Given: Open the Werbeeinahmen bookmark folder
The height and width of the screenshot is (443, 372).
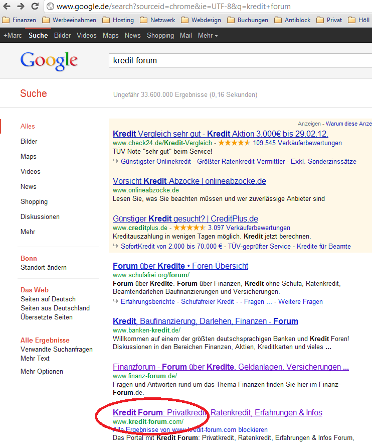Looking at the screenshot, I should pos(69,20).
